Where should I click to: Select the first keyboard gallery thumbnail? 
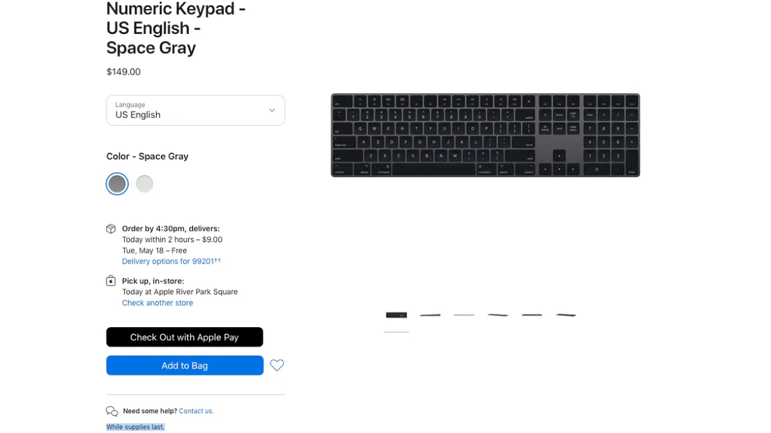click(x=396, y=315)
